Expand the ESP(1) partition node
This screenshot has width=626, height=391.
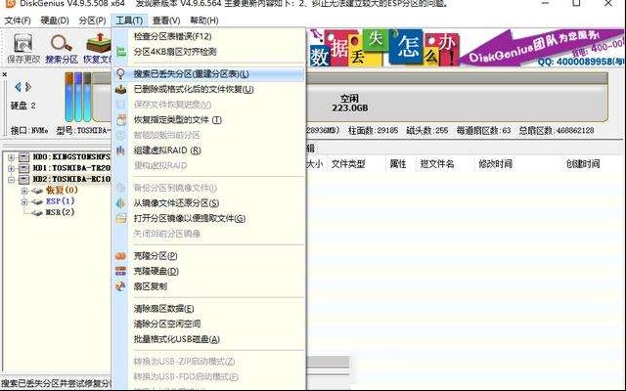24,202
